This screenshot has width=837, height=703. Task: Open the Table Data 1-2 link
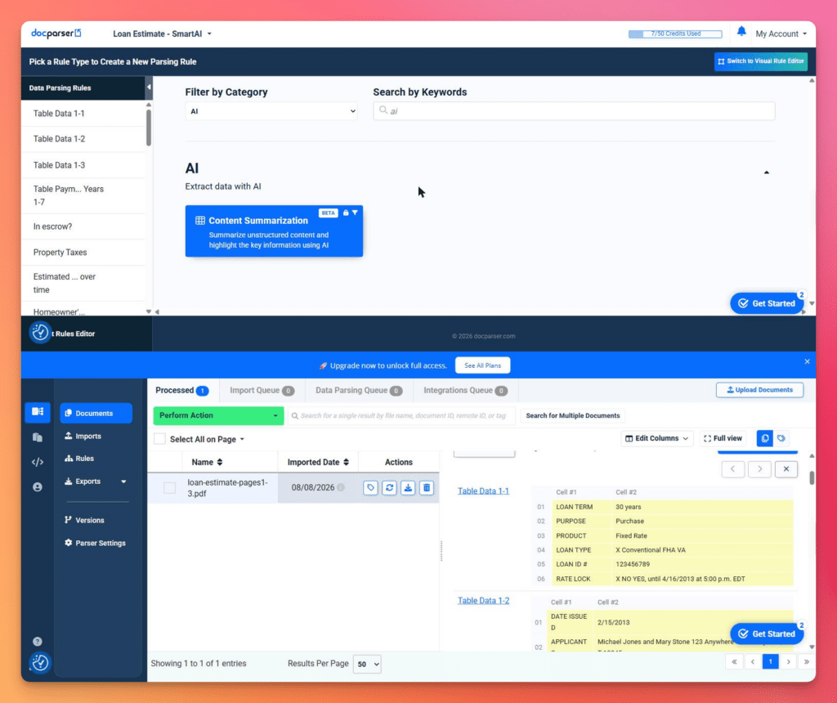point(483,601)
